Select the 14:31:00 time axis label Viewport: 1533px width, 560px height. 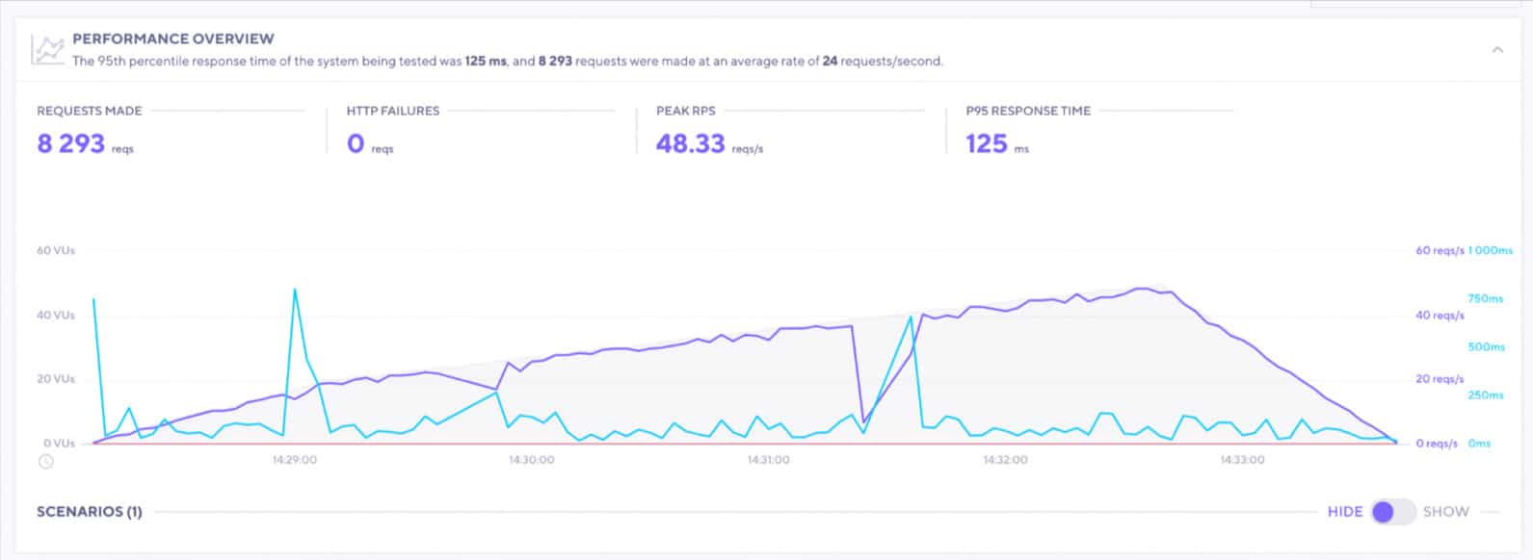click(x=768, y=460)
